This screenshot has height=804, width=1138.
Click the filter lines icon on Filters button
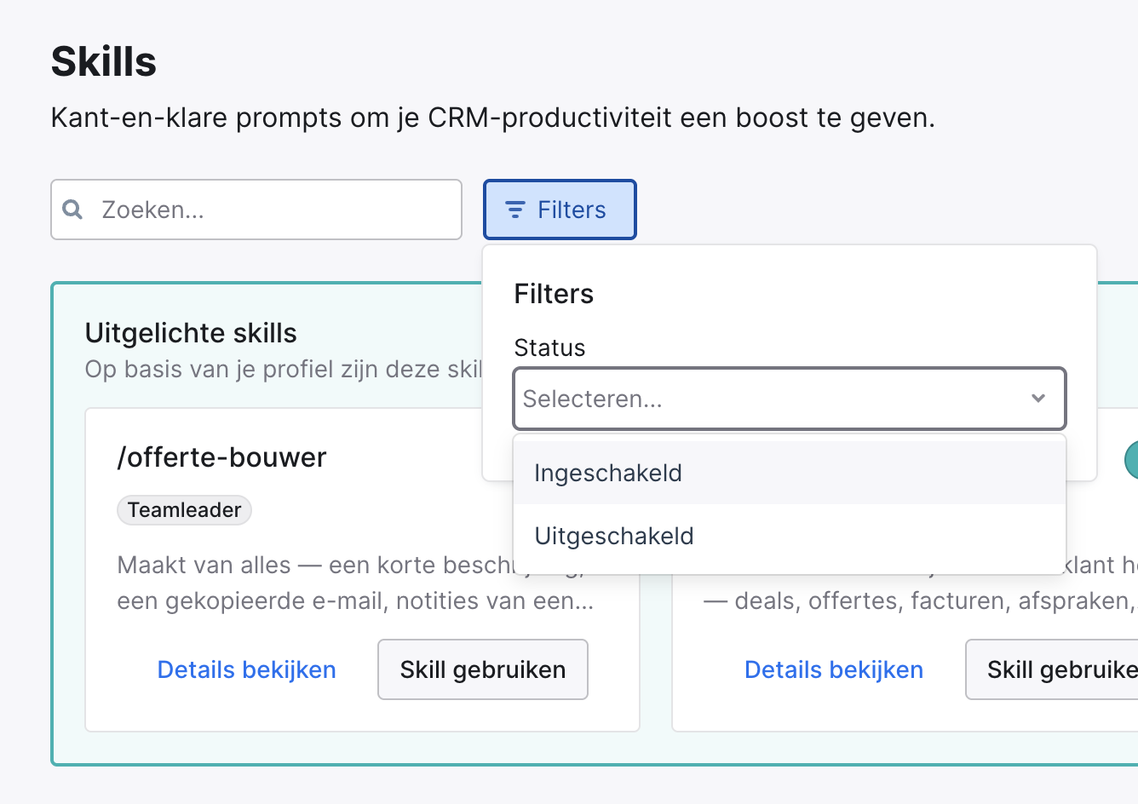click(514, 210)
